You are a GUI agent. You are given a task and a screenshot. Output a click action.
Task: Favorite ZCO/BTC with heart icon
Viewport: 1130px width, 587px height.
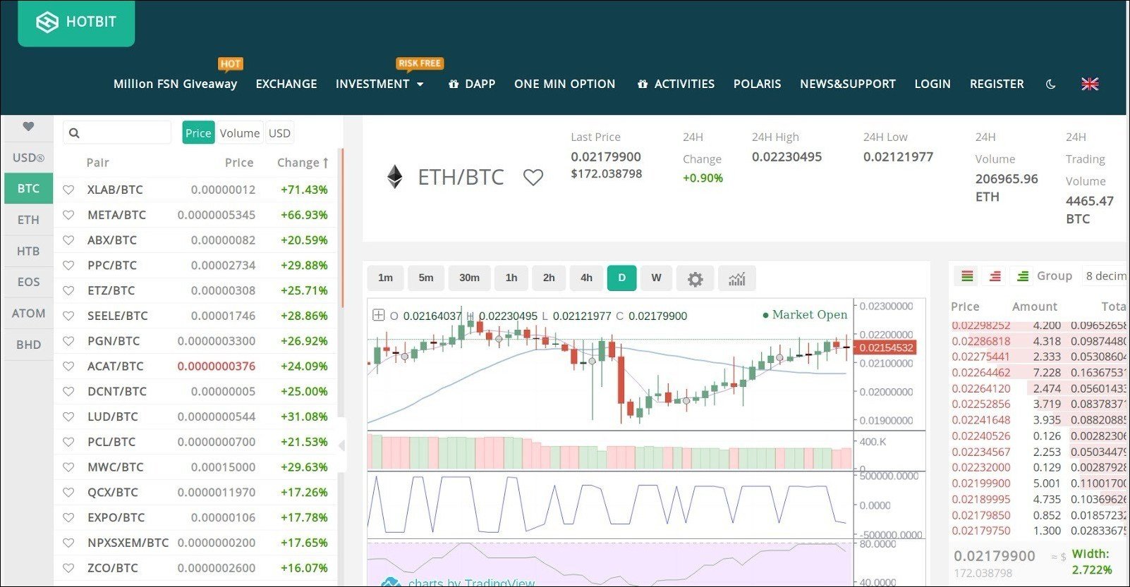tap(68, 568)
